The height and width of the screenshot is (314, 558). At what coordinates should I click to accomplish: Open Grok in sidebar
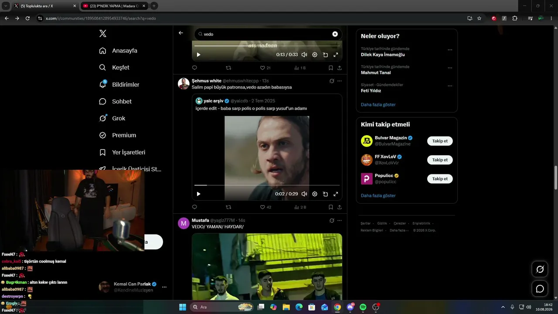[112, 118]
